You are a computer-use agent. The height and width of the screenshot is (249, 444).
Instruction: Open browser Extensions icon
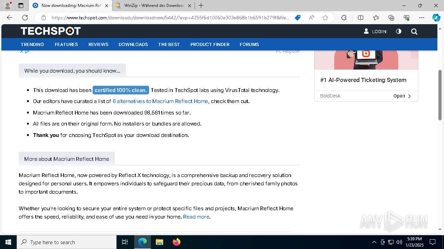[x=344, y=18]
